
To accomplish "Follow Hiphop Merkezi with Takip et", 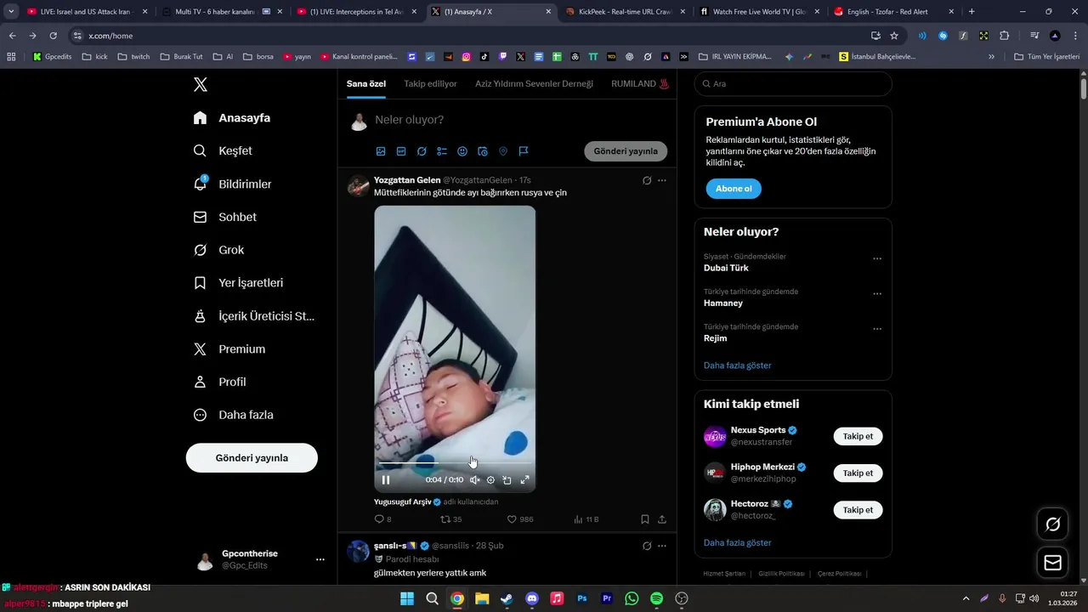I will pyautogui.click(x=858, y=473).
